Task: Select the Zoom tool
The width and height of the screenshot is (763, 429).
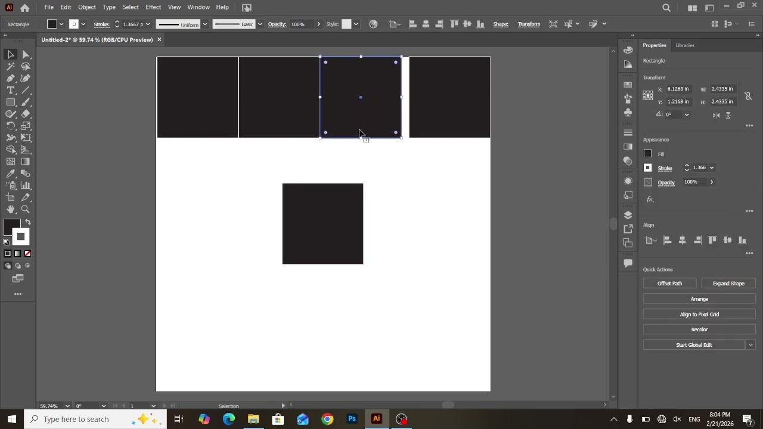Action: point(26,209)
